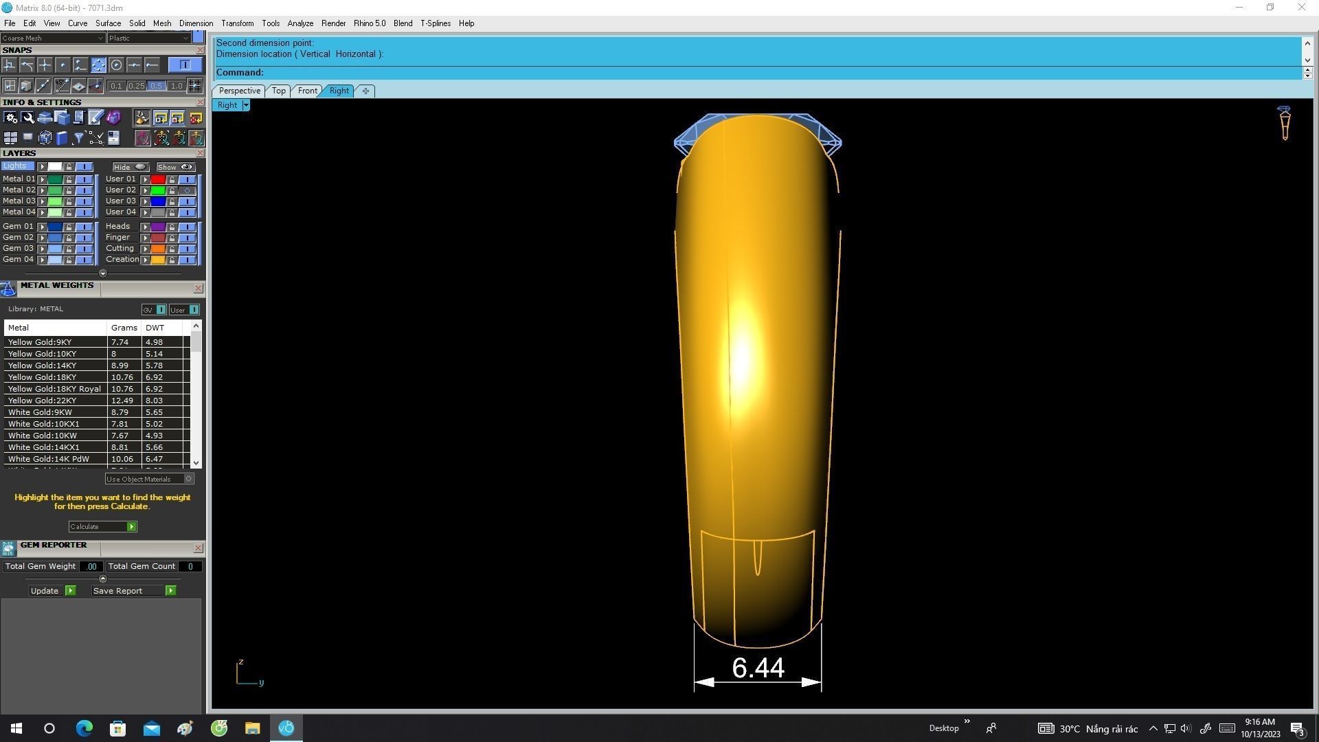Viewport: 1319px width, 742px height.
Task: Switch to the Perspective viewport tab
Action: [239, 91]
